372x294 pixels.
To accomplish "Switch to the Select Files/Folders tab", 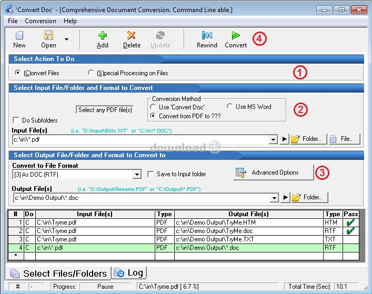I will click(58, 273).
